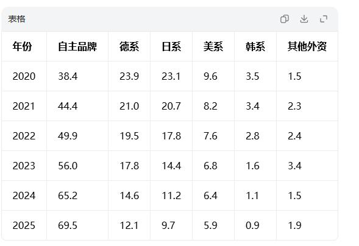
Task: Expand the table to fullscreen view
Action: click(x=324, y=19)
